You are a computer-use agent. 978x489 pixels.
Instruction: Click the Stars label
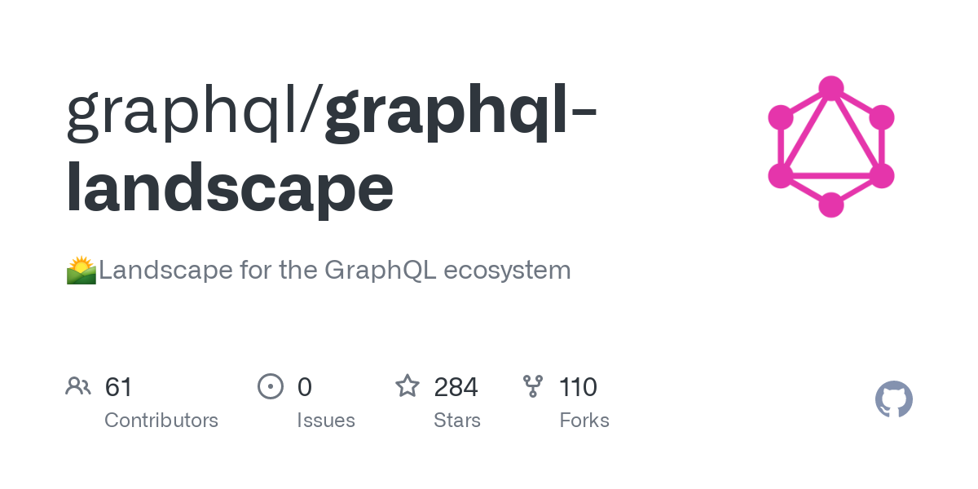tap(457, 421)
